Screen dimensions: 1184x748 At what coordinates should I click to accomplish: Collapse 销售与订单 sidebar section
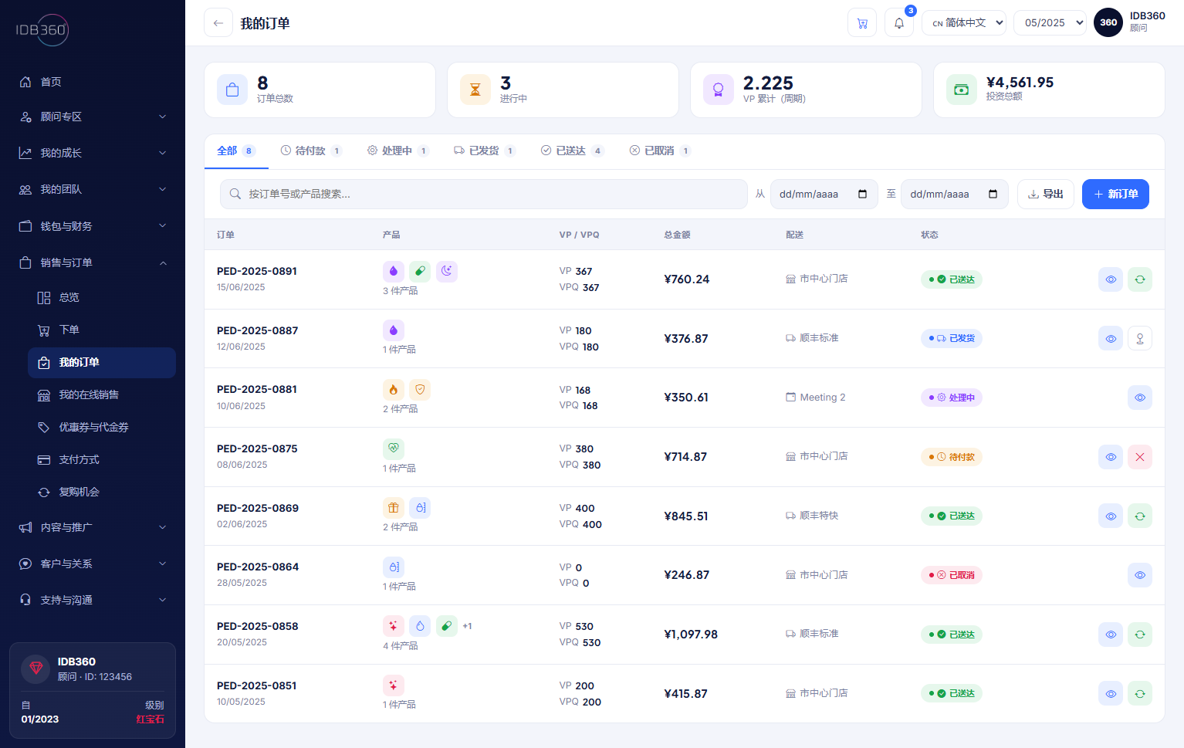93,262
